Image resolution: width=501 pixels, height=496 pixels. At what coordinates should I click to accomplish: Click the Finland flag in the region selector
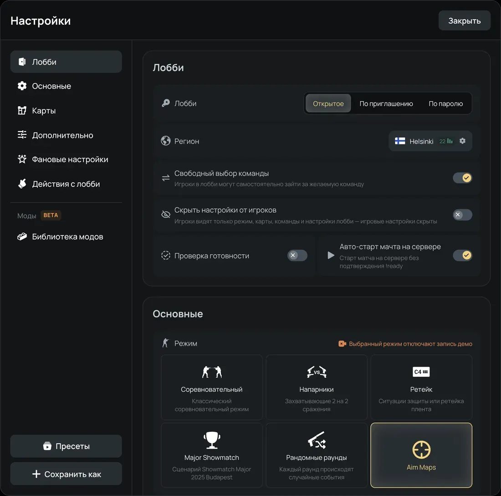click(x=400, y=141)
